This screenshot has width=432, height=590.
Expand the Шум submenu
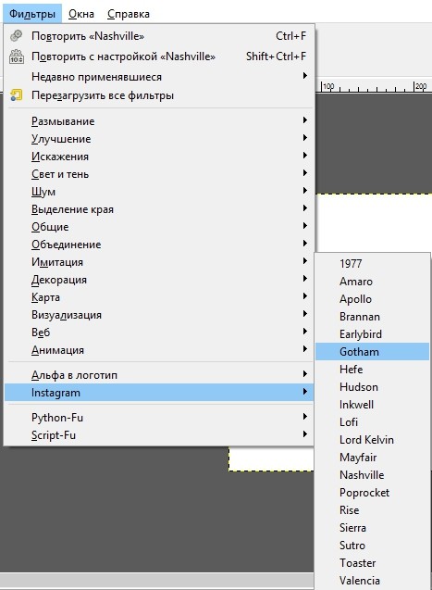(159, 192)
